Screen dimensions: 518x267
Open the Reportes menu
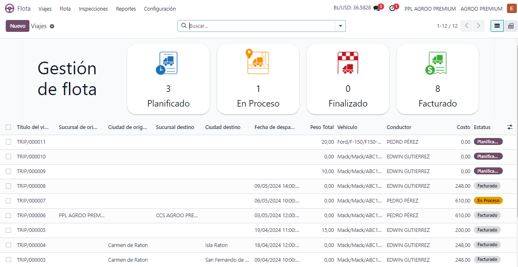click(x=126, y=9)
